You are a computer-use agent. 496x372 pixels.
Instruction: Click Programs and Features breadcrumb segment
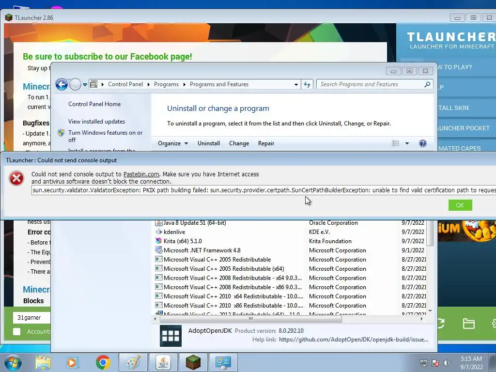tap(219, 84)
